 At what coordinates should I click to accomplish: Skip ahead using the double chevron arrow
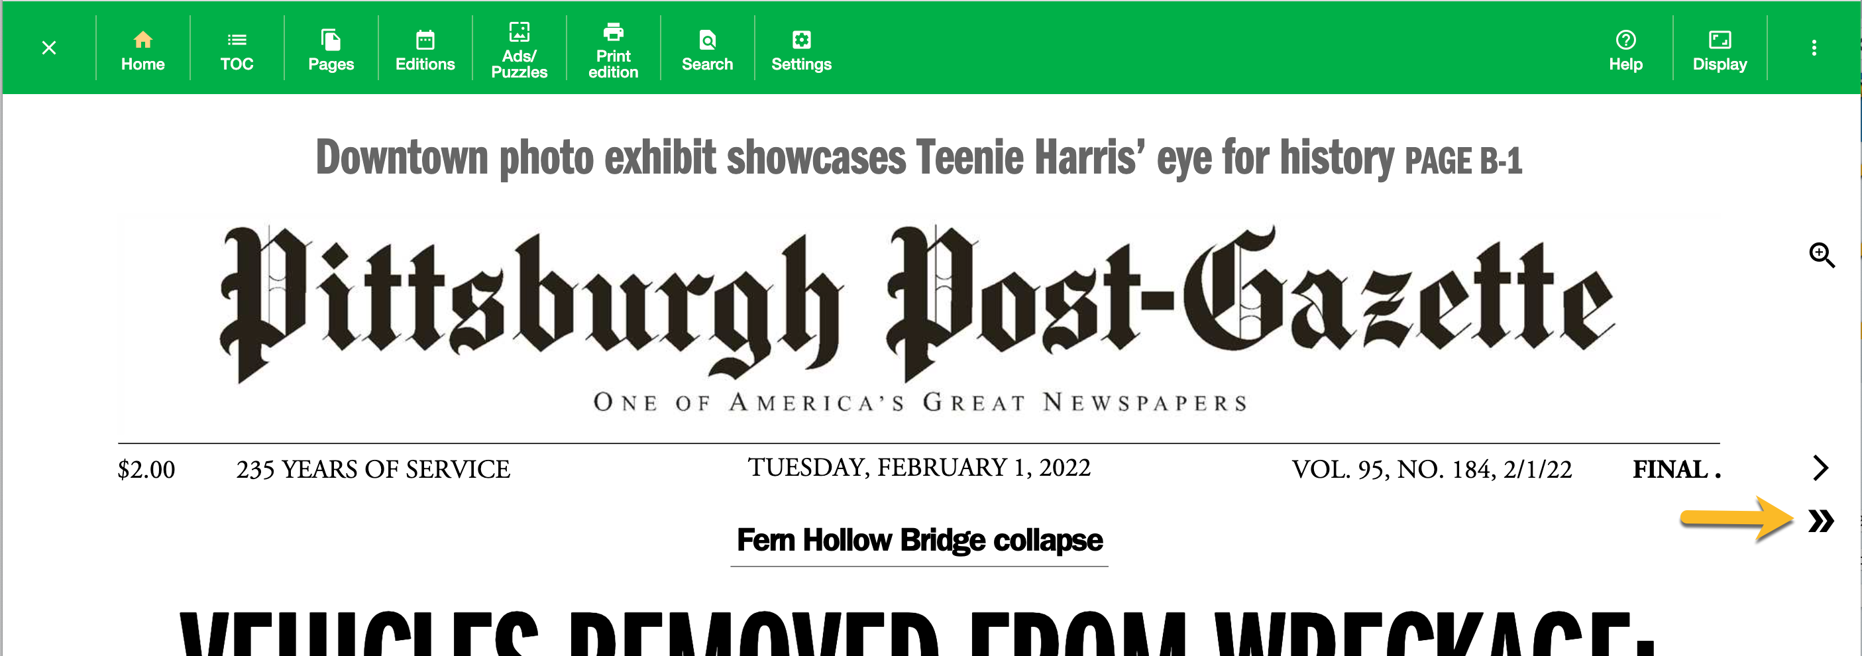[1820, 520]
